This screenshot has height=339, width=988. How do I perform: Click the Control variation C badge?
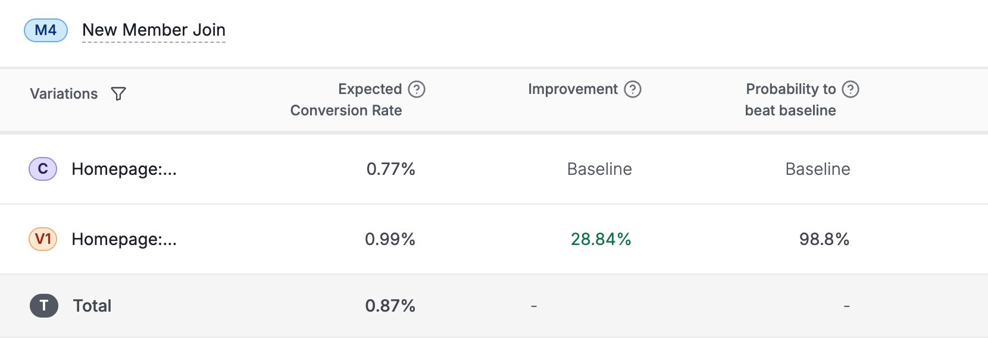(x=43, y=169)
